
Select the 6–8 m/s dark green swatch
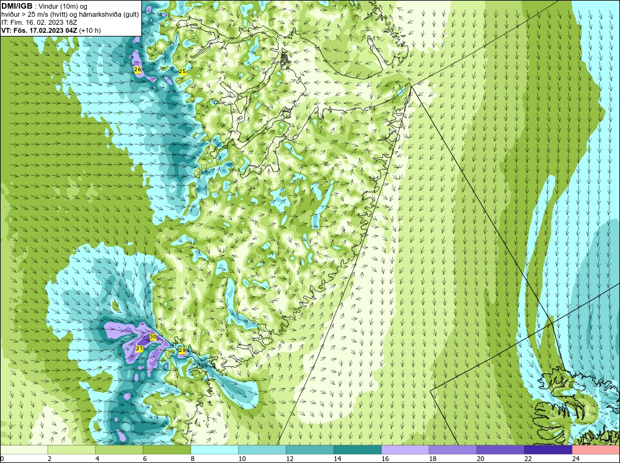click(x=167, y=450)
